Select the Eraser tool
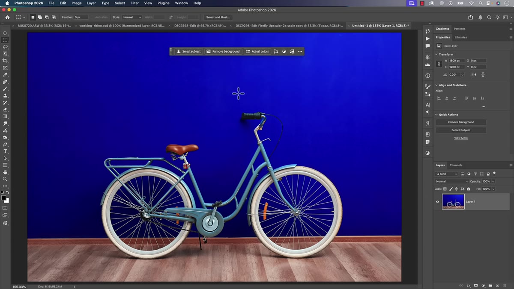The image size is (514, 289). point(5,109)
